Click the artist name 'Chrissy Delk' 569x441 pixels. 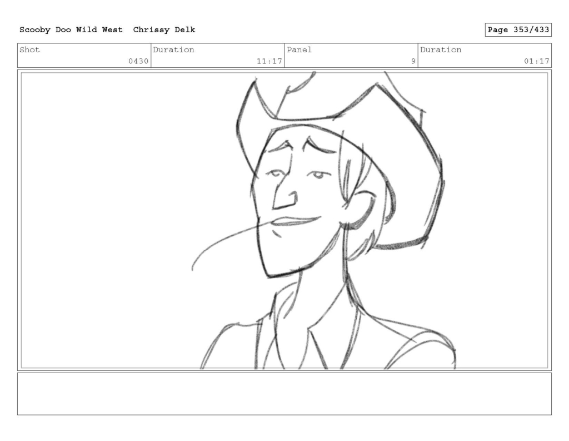(164, 30)
